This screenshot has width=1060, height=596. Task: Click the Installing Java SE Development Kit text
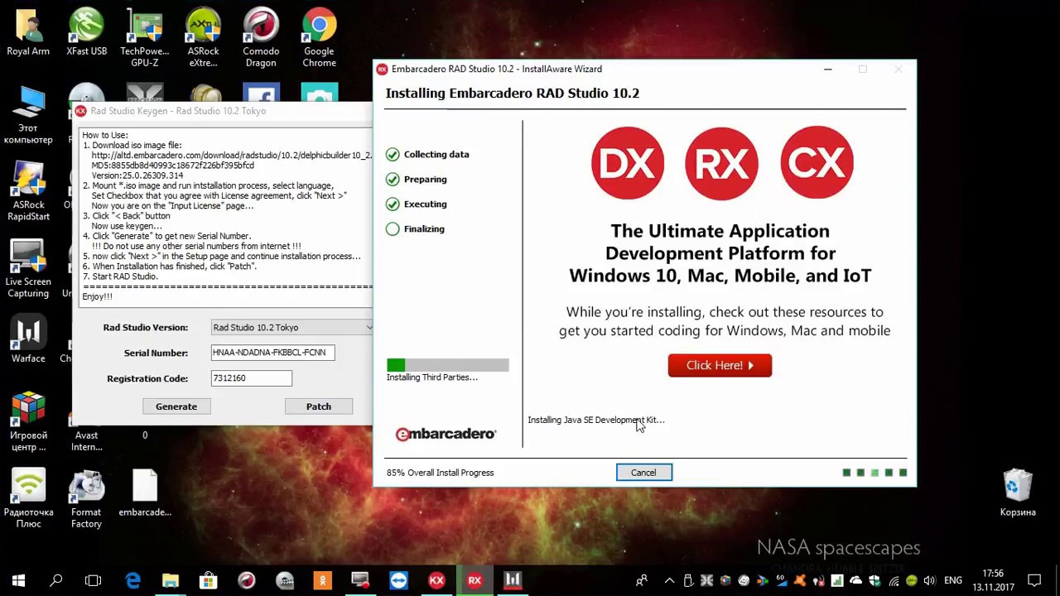pos(595,420)
